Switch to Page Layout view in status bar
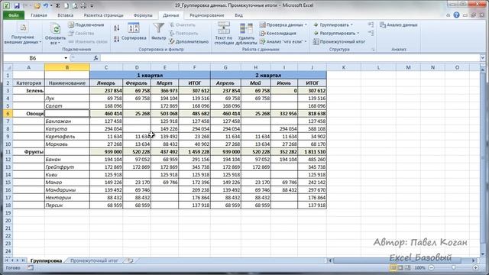The image size is (489, 275). [400, 267]
